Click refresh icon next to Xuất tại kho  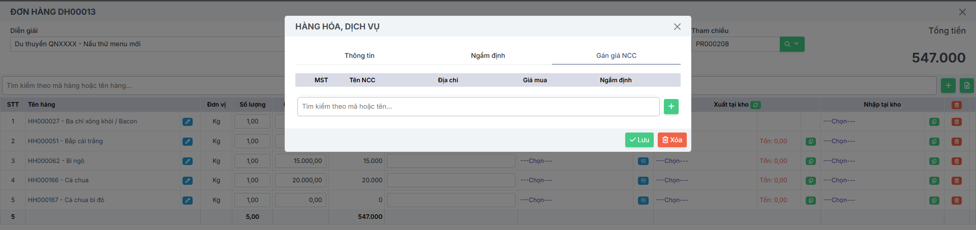[x=756, y=105]
